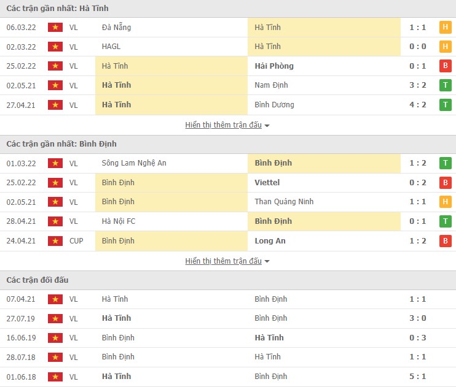Click the Các trận gần nhất: Bình Định header
456x387 pixels.
point(61,144)
